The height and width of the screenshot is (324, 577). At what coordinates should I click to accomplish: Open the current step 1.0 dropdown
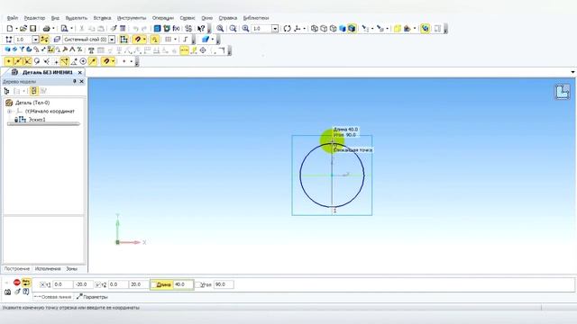point(35,39)
